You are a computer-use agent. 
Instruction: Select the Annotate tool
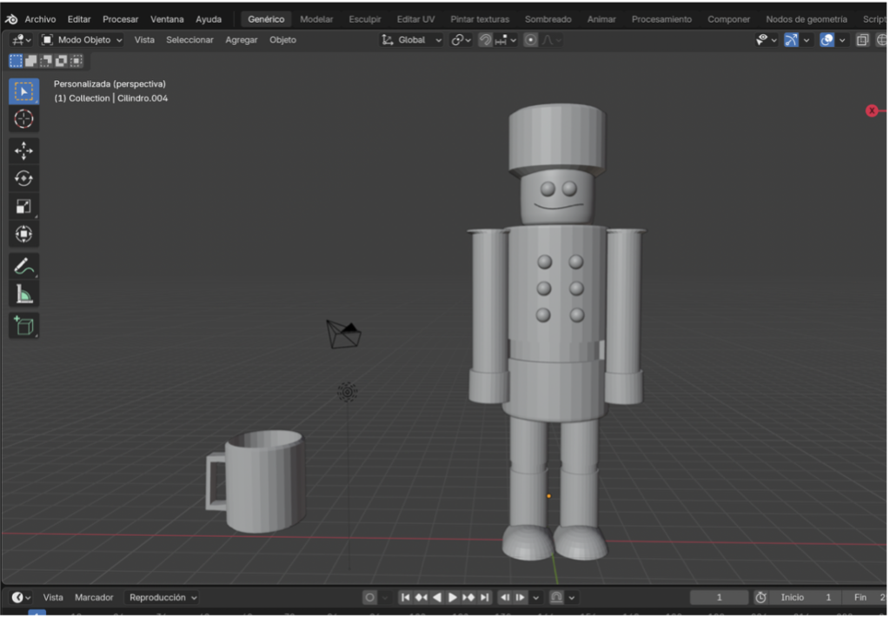point(23,265)
